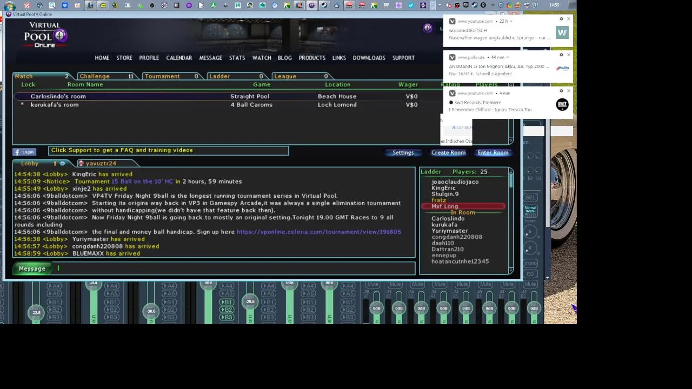The height and width of the screenshot is (389, 692).
Task: Expand the pollin.de notification chevron
Action: coord(507,57)
